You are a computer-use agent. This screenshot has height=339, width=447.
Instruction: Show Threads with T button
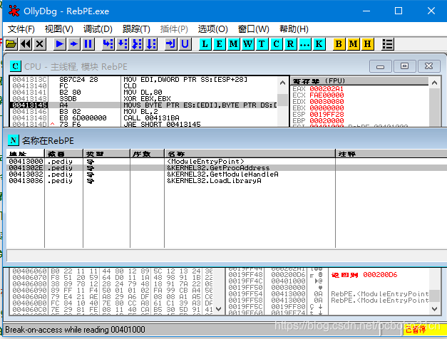[x=262, y=44]
